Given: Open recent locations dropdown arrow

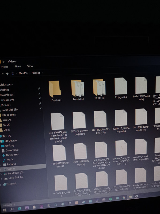Looking at the screenshot, I should [3, 74].
